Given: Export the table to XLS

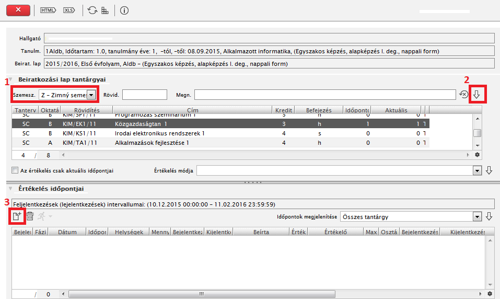Looking at the screenshot, I should (x=69, y=10).
